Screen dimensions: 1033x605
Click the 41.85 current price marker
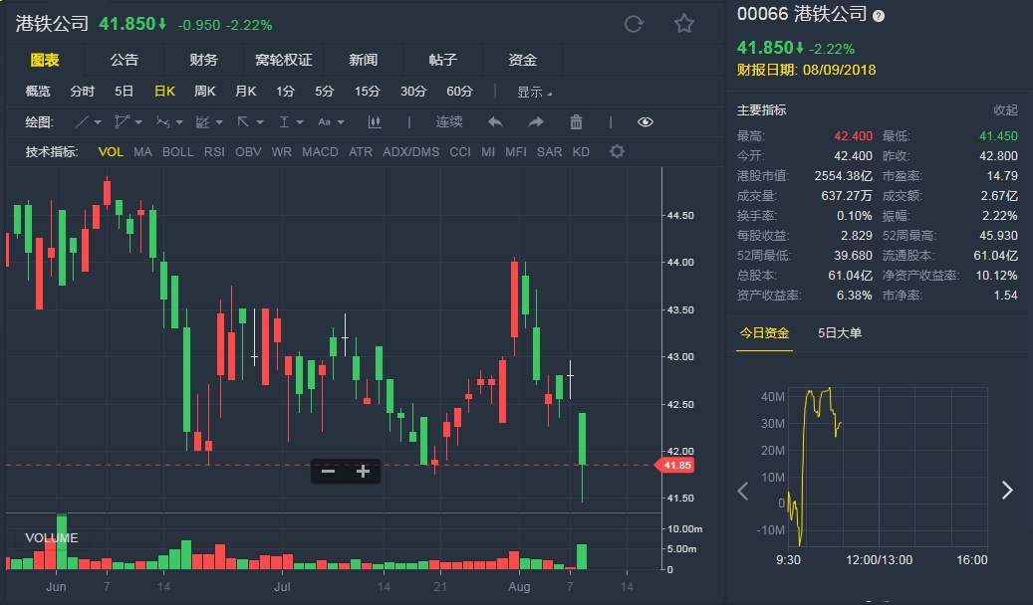(674, 466)
